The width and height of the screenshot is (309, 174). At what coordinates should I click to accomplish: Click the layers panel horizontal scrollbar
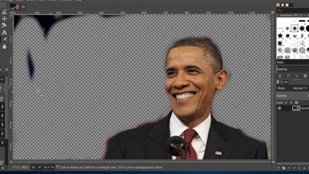(293, 163)
